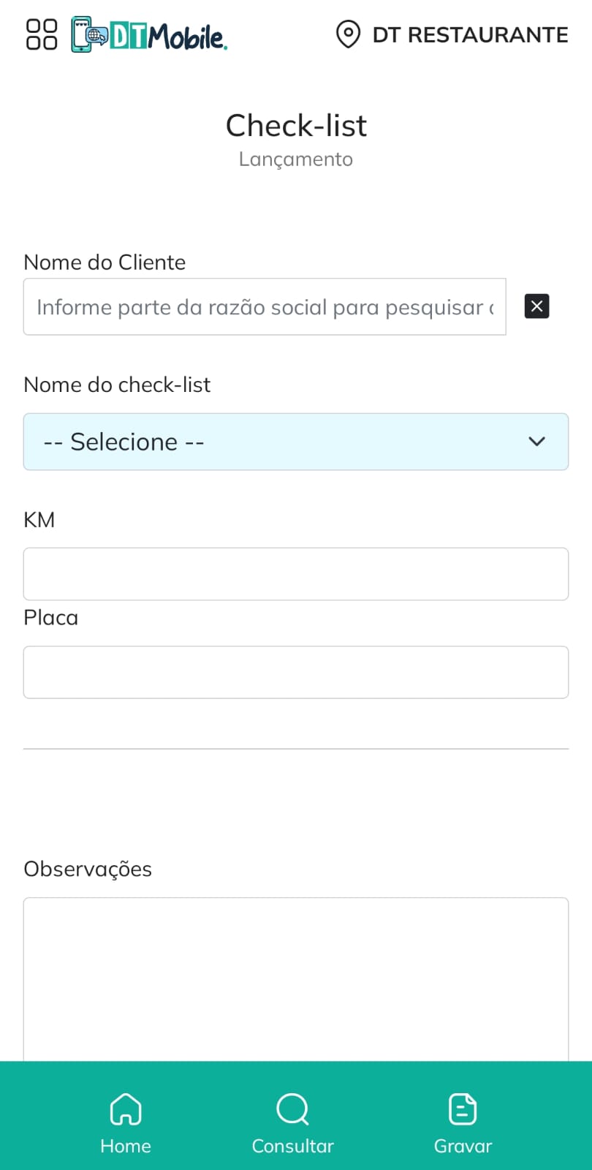
Task: Expand the dropdown using the chevron arrow
Action: click(x=537, y=442)
